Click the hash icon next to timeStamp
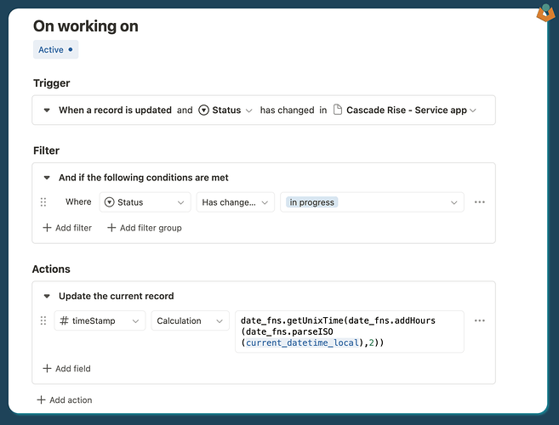Image resolution: width=559 pixels, height=425 pixels. click(65, 320)
